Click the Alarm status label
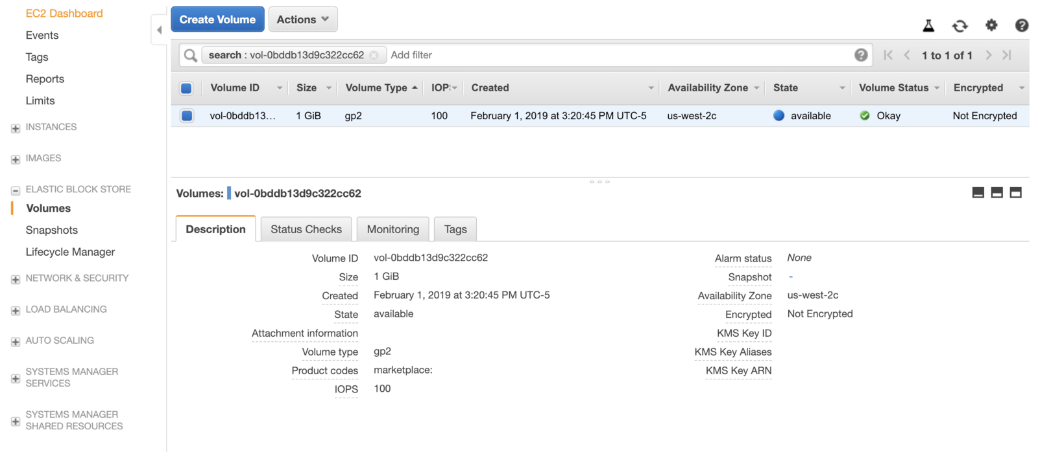 [743, 258]
